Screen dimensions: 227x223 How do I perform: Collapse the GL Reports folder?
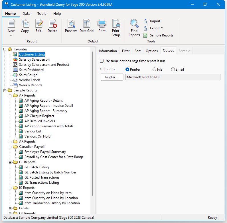click(x=10, y=162)
